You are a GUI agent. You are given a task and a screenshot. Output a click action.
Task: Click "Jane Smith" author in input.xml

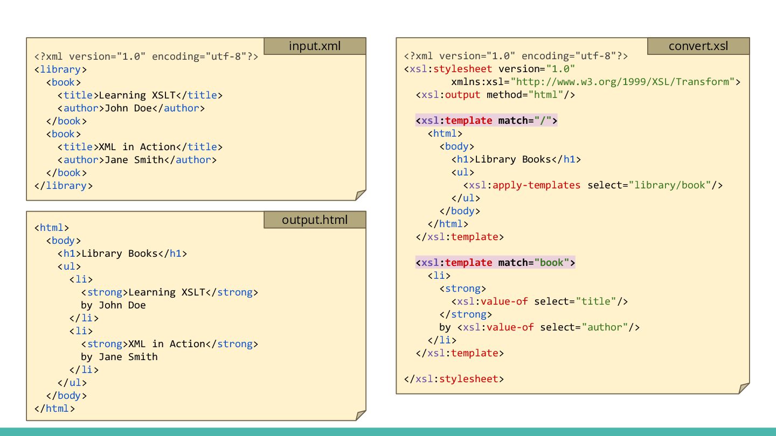click(134, 160)
